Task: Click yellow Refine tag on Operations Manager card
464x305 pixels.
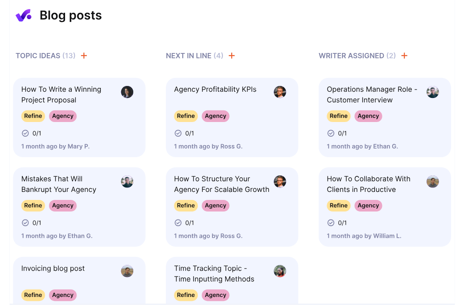Action: click(339, 116)
